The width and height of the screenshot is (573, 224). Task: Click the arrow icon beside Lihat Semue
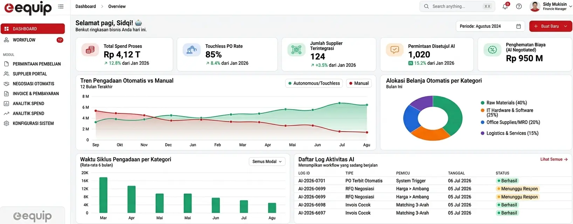click(x=566, y=159)
